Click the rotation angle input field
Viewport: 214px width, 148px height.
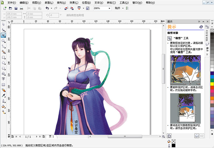click(x=53, y=15)
